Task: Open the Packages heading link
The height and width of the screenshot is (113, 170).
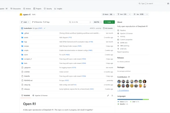Action: (x=121, y=67)
